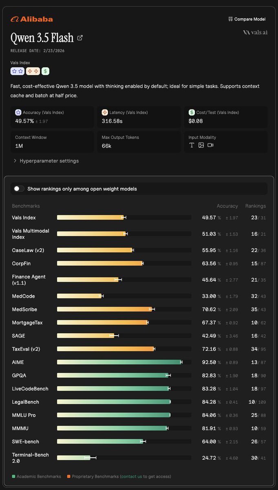Click the vals ai logo
The height and width of the screenshot is (490, 278).
tap(255, 32)
